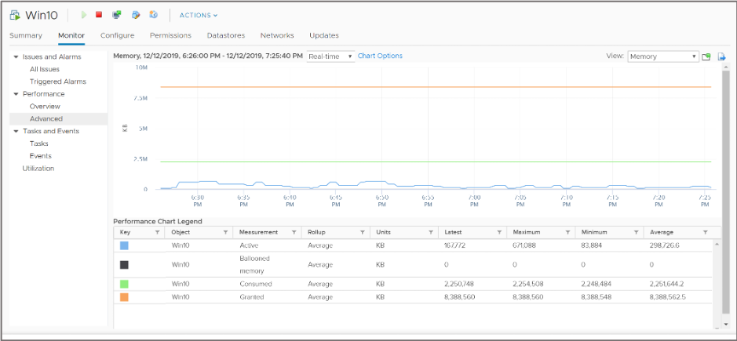The height and width of the screenshot is (341, 737).
Task: Click the Win10 title text
Action: coord(42,15)
